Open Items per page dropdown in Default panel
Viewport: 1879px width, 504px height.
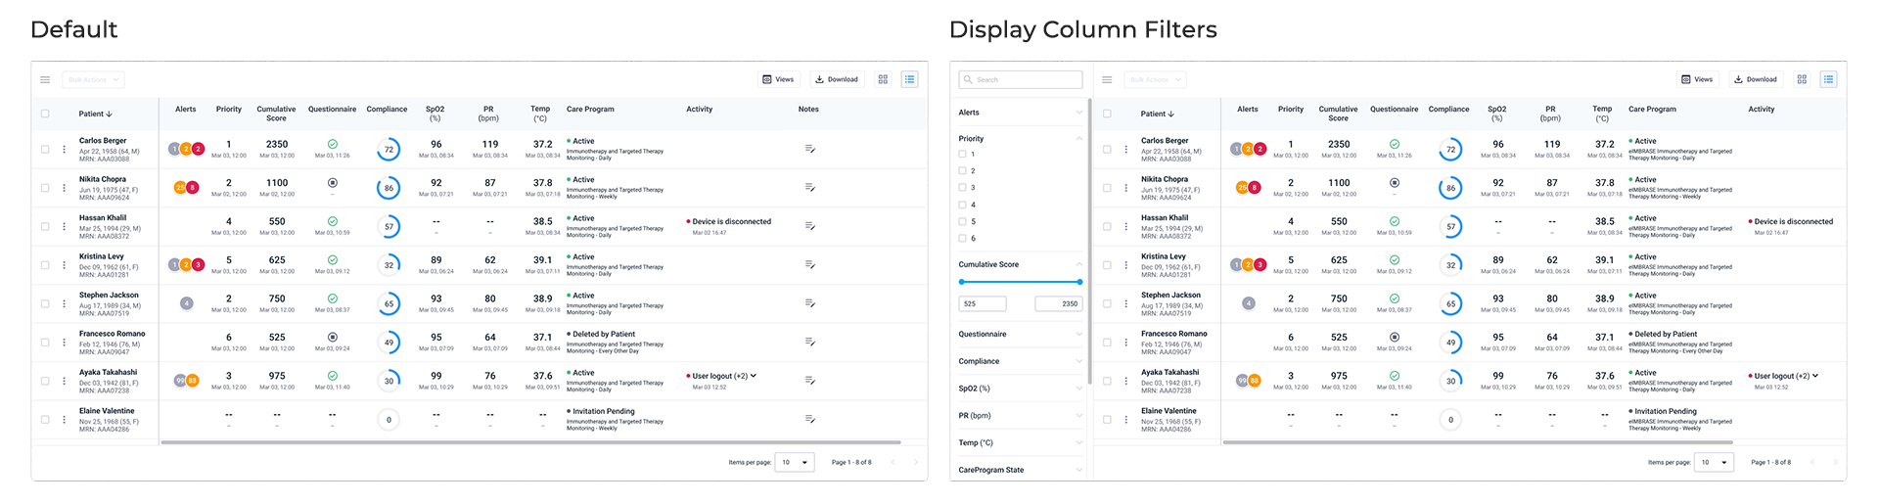(x=795, y=462)
